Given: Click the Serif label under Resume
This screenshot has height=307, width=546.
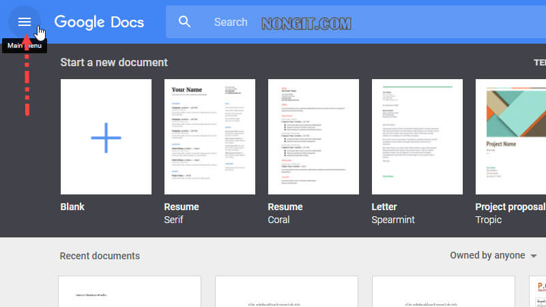Looking at the screenshot, I should tap(174, 220).
